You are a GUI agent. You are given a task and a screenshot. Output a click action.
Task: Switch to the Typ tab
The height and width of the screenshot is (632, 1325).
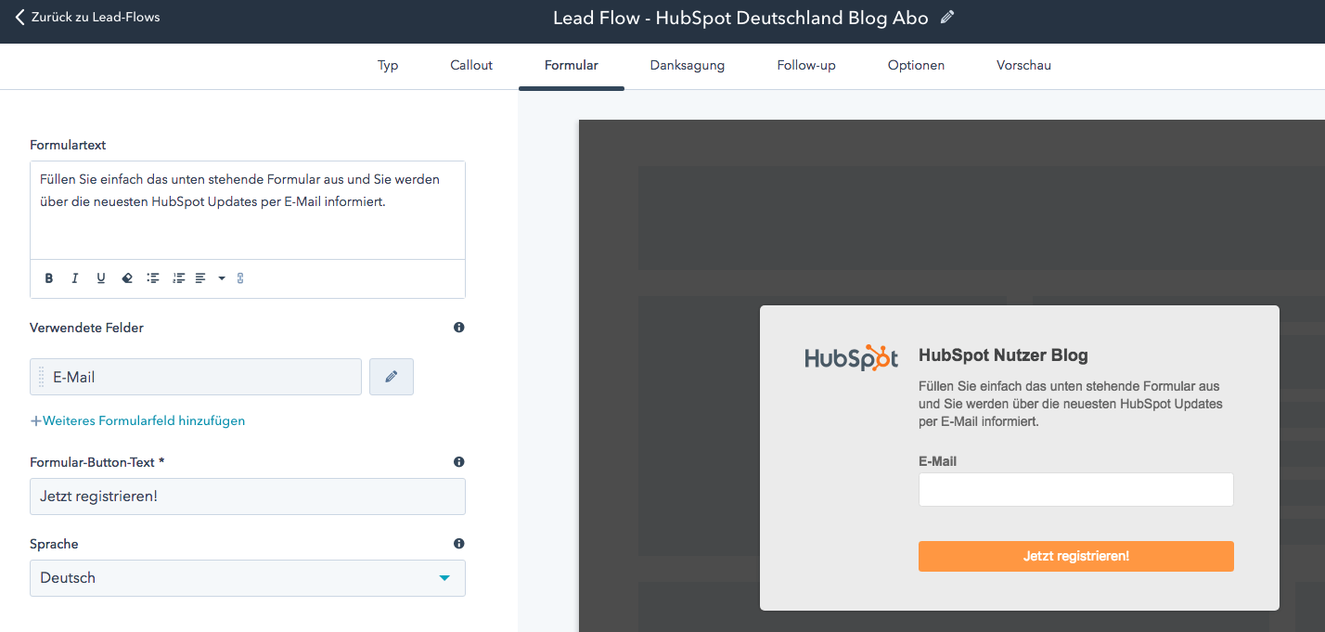pos(388,66)
